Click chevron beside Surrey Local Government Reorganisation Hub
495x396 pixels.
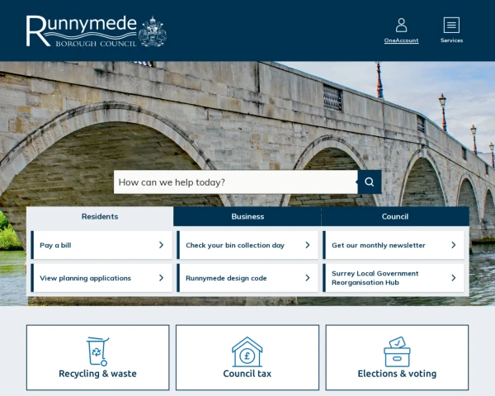tap(453, 278)
